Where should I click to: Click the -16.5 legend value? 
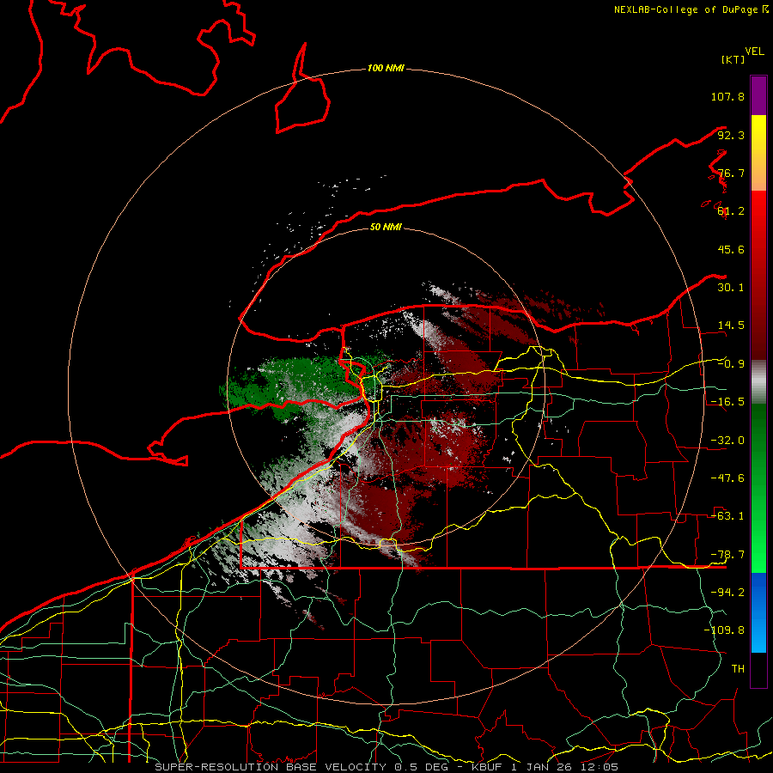[727, 402]
